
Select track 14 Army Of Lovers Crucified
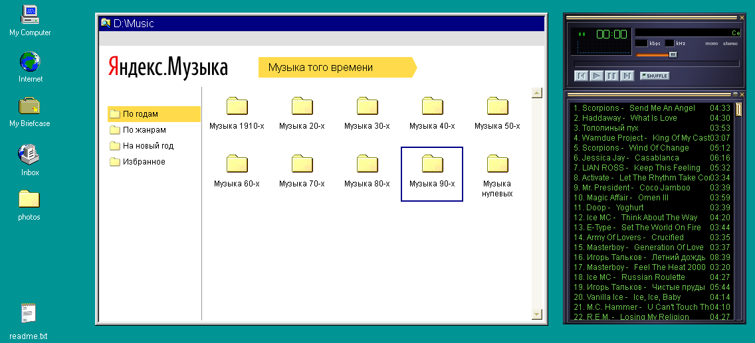pyautogui.click(x=652, y=238)
